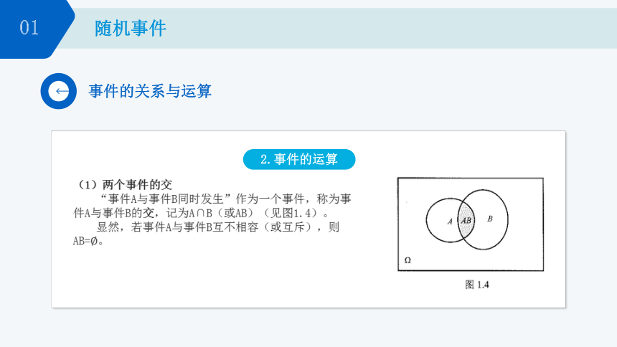Screen dimensions: 617x347
Task: Click the A label in circle A
Action: click(x=450, y=222)
